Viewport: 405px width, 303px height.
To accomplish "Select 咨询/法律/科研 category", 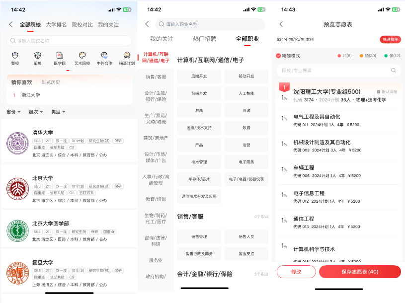I will tap(156, 241).
